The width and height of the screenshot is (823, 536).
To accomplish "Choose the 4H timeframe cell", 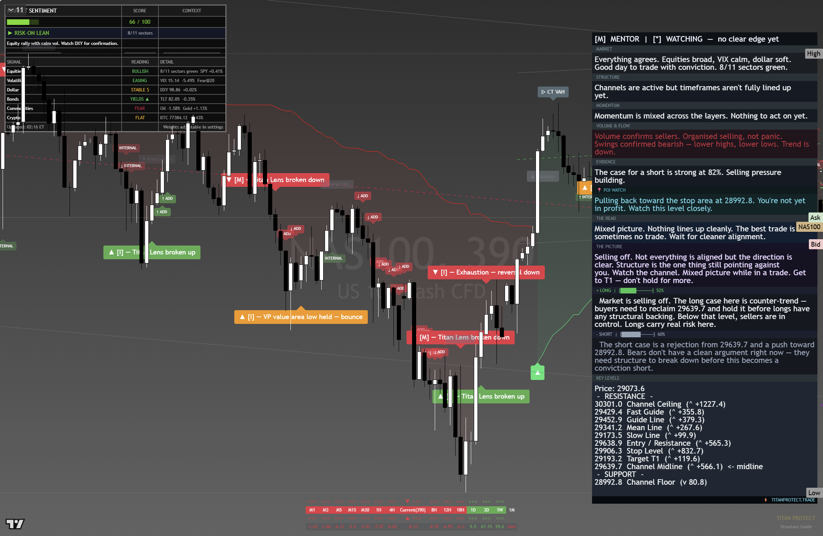I will (392, 510).
